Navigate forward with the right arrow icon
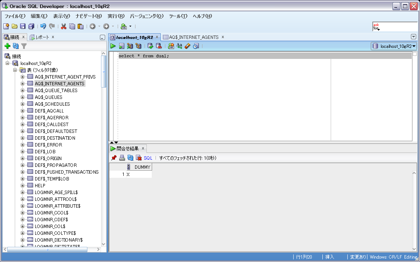The width and height of the screenshot is (420, 262). tap(106, 26)
